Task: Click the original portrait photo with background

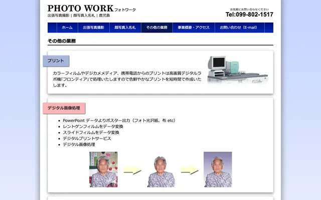Action: pyautogui.click(x=103, y=169)
